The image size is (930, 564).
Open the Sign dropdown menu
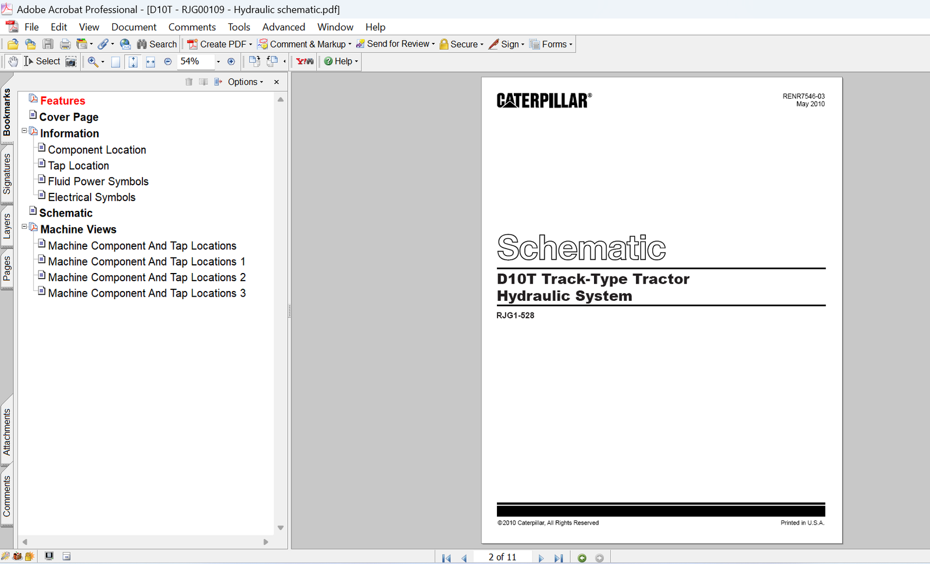pyautogui.click(x=507, y=44)
